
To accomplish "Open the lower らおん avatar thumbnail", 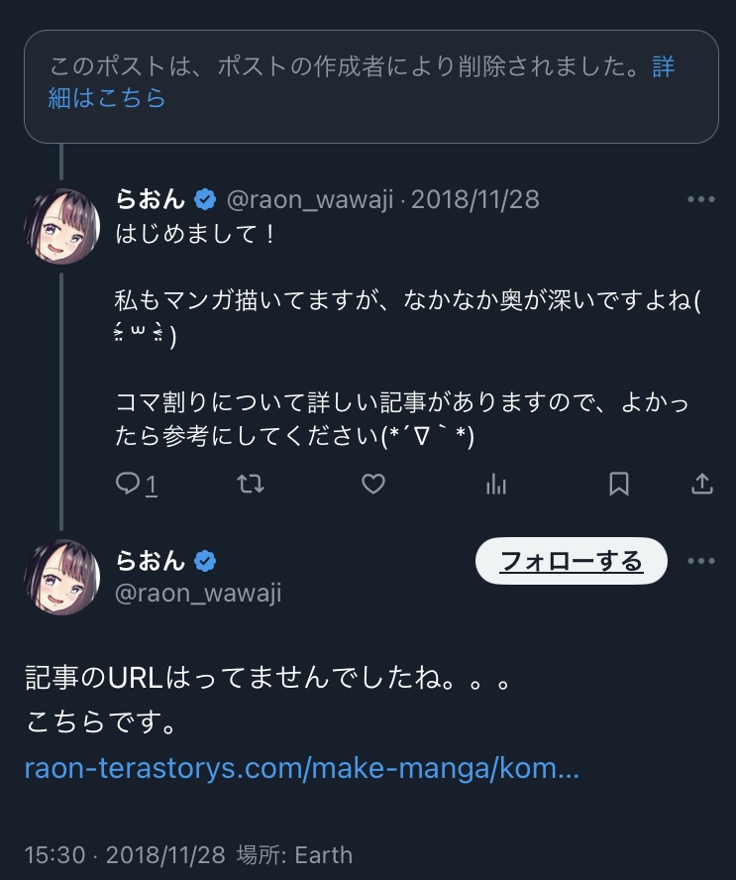I will [61, 578].
